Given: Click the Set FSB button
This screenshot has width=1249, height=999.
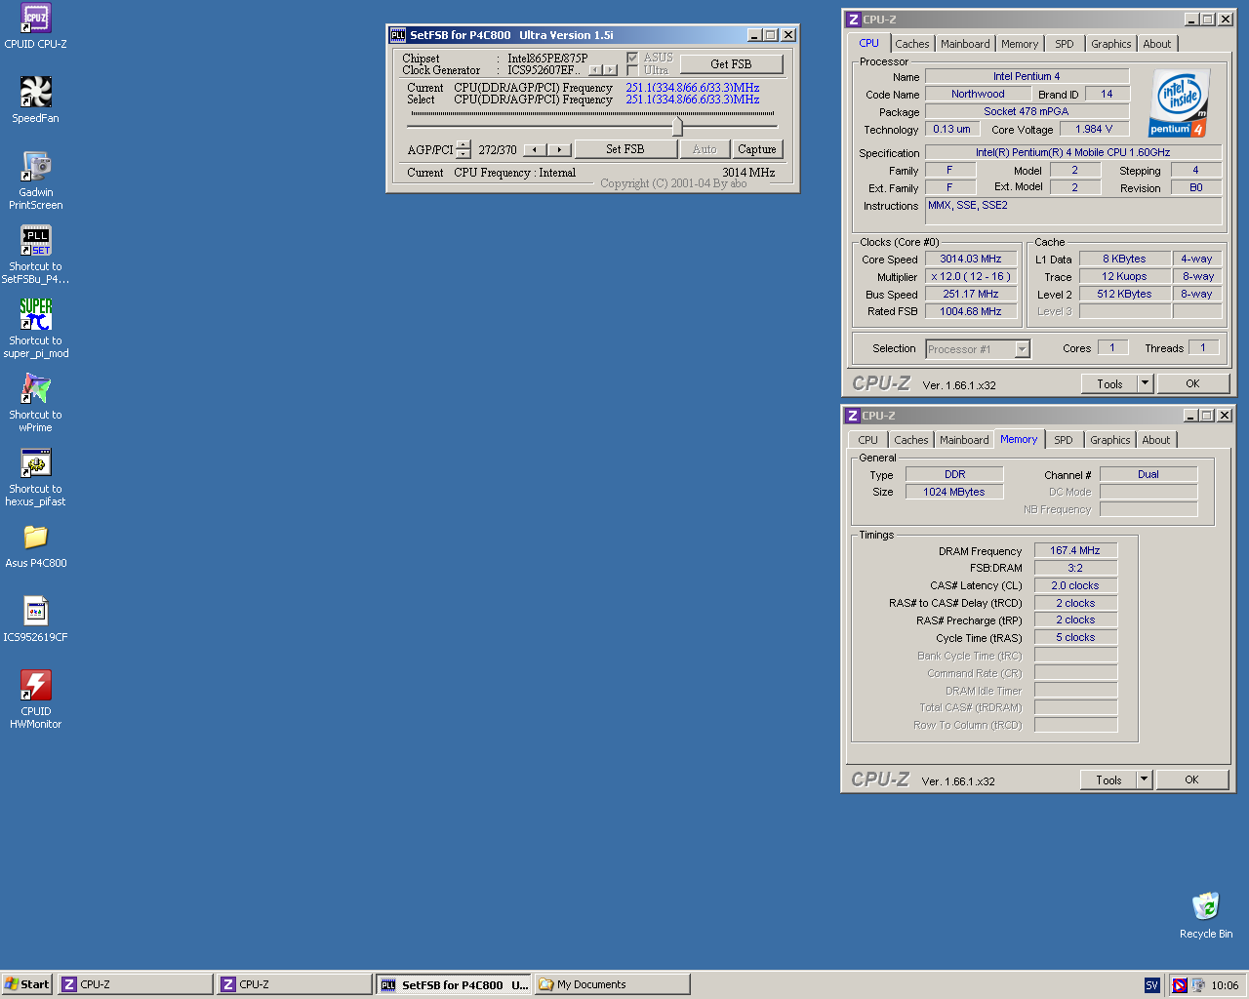Looking at the screenshot, I should (625, 149).
